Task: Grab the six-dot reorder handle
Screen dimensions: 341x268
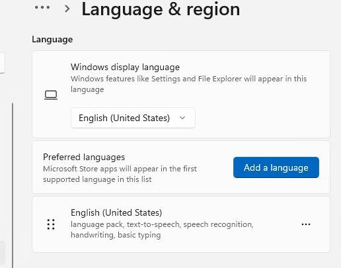Action: coord(51,224)
